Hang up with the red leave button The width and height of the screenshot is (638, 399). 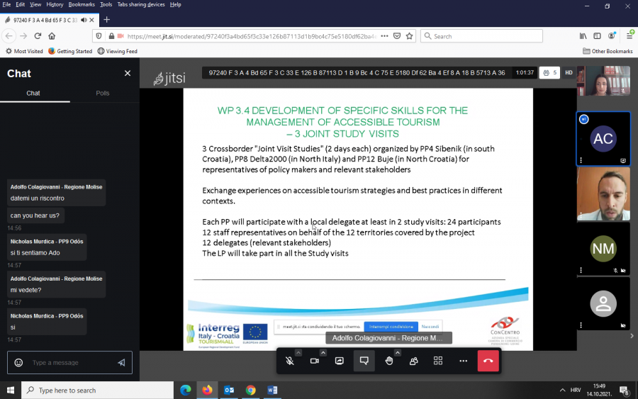488,361
